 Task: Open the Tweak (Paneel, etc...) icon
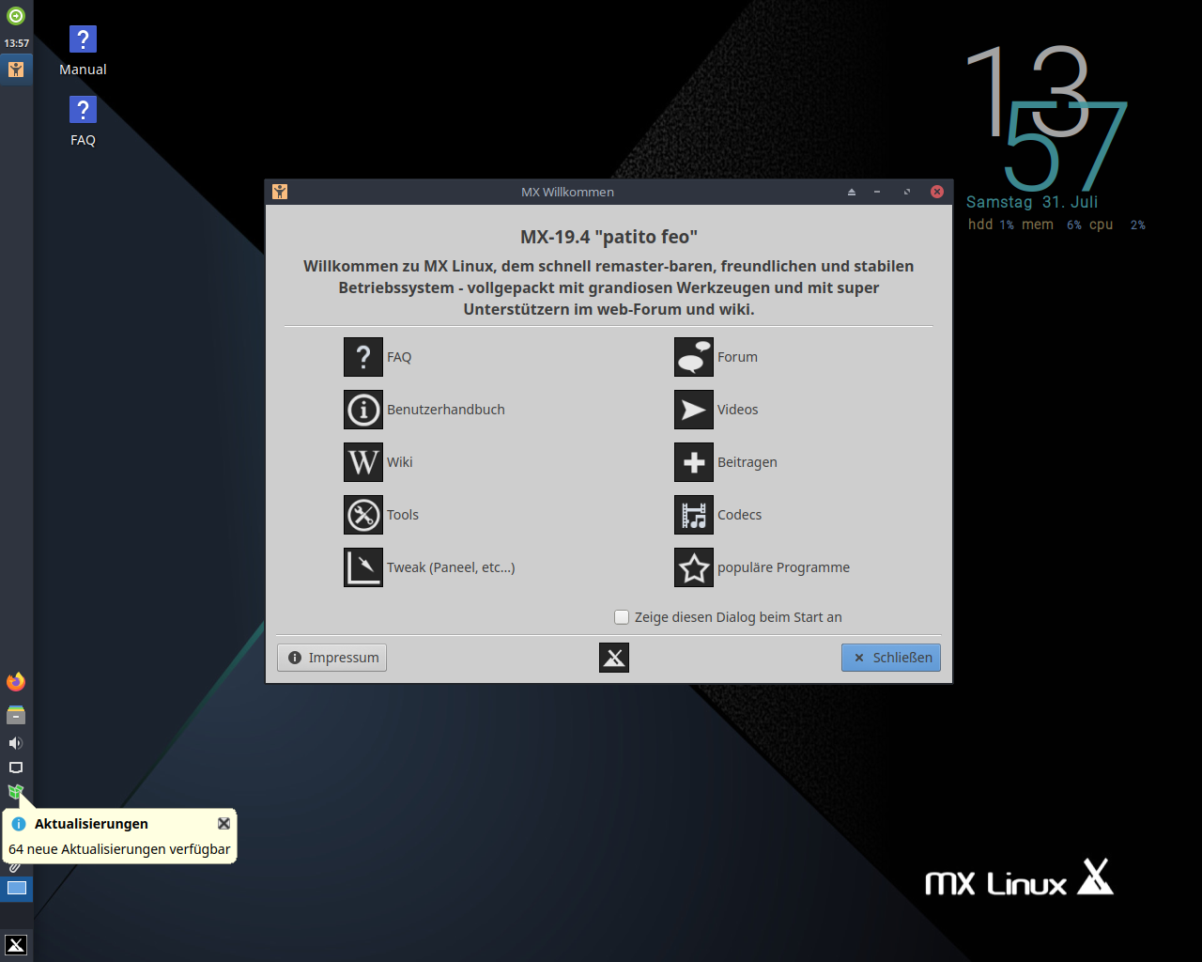pyautogui.click(x=363, y=567)
